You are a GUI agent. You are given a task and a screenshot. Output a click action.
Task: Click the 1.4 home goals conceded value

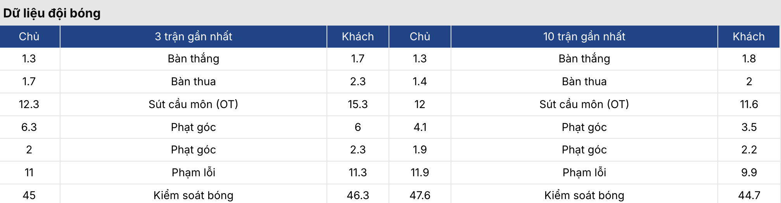[420, 81]
